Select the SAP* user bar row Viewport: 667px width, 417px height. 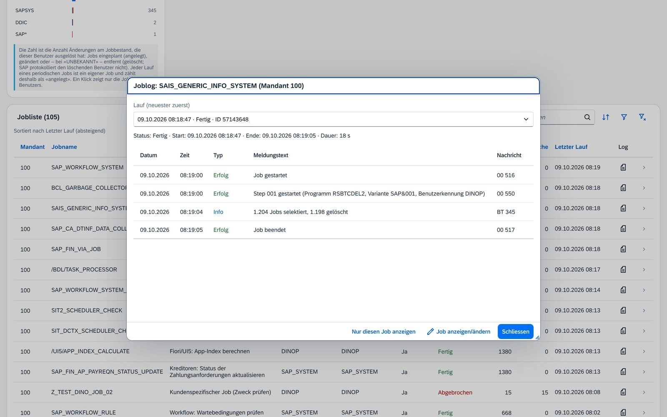click(86, 34)
